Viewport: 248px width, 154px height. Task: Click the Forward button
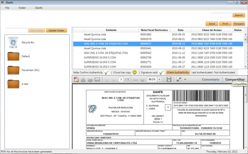click(x=239, y=24)
